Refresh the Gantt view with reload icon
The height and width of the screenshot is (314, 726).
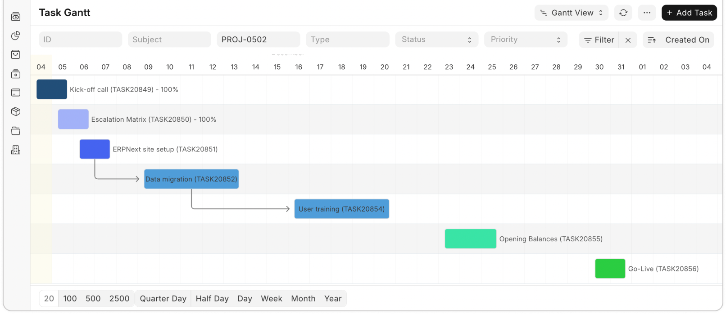click(623, 13)
